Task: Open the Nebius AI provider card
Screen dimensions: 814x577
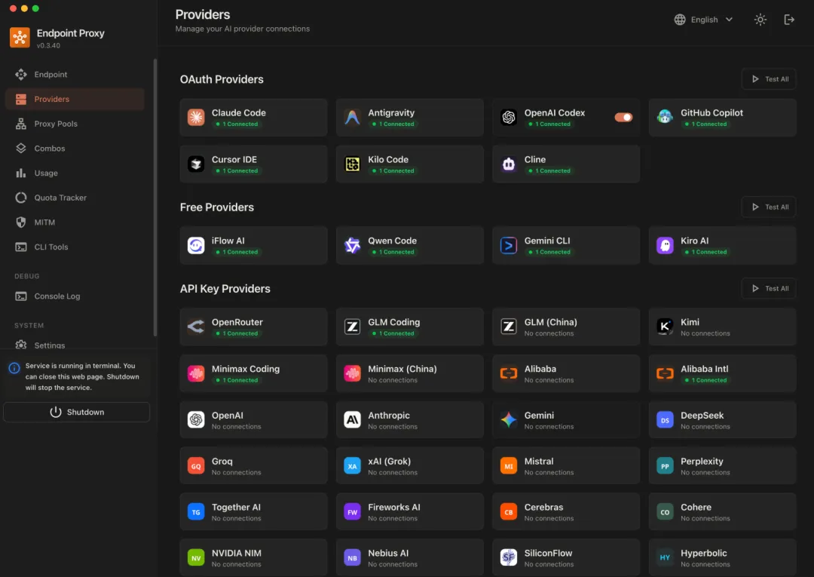Action: coord(409,558)
